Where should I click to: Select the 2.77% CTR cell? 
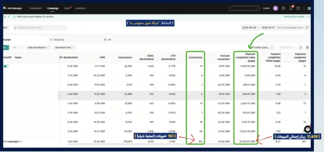(172, 66)
